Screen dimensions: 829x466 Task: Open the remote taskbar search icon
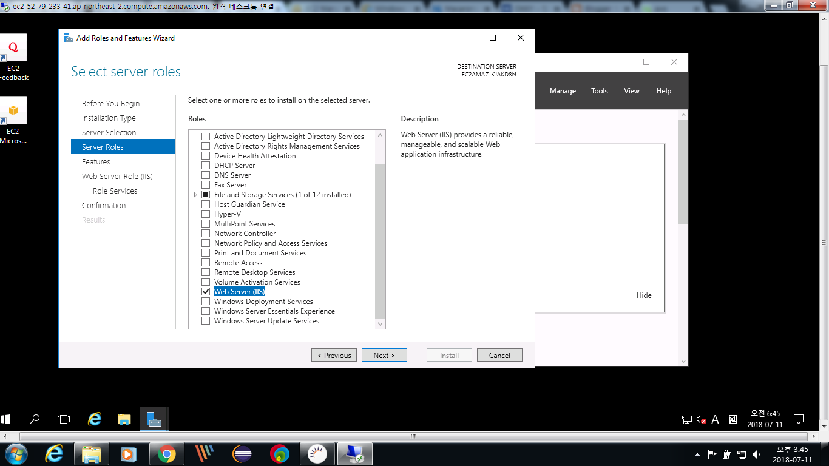tap(35, 419)
